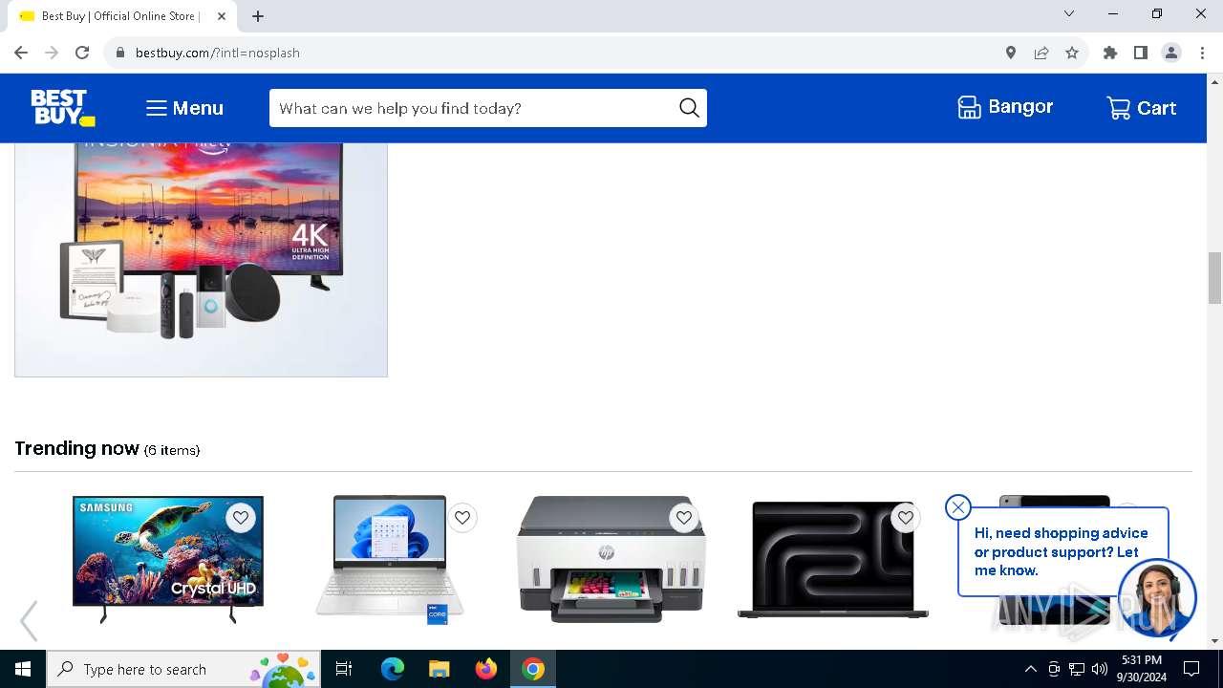Save the Samsung Crystal UHD TV
Screen dimensions: 1223x688
[x=241, y=517]
